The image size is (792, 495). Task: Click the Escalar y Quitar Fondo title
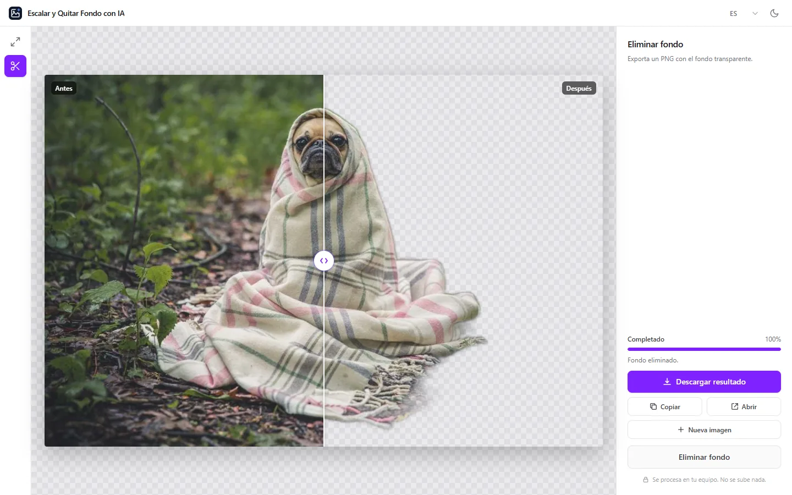click(76, 13)
